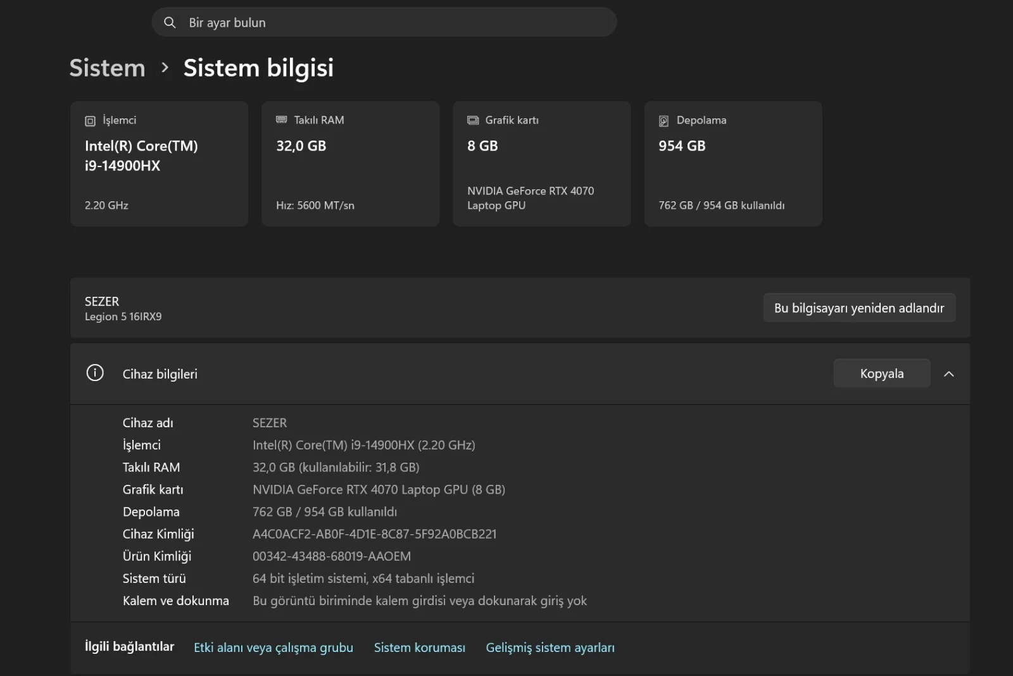Screen dimensions: 1013x676
Task: Collapse the Cihaz bilgileri section chevron
Action: pos(948,374)
